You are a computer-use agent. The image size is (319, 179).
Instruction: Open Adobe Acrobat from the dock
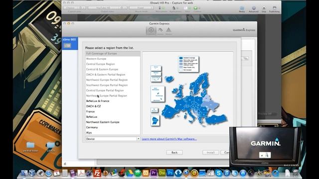coord(81,173)
